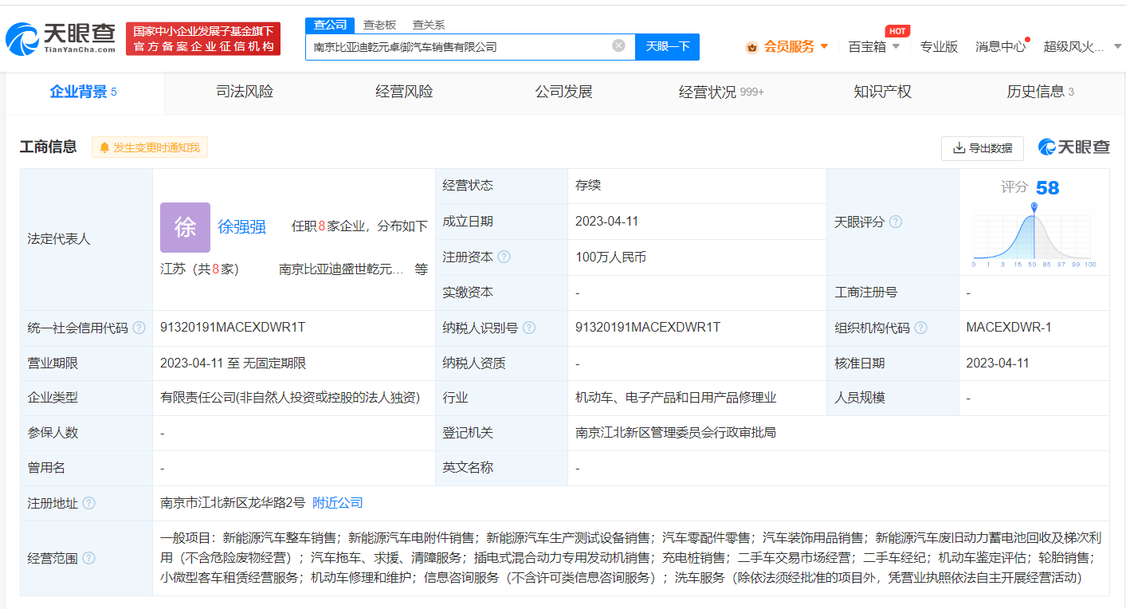
Task: Click the 2023-04-11 至 无固定期限 term value
Action: (x=233, y=363)
